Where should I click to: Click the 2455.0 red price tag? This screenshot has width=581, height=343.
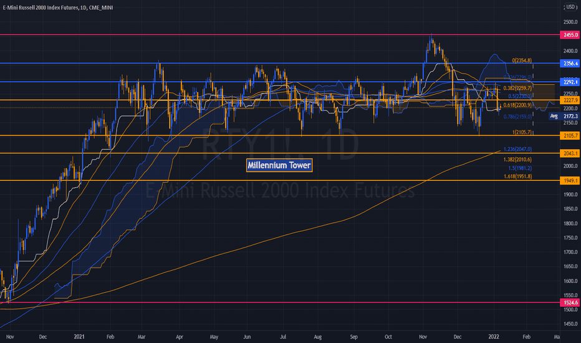(x=570, y=35)
